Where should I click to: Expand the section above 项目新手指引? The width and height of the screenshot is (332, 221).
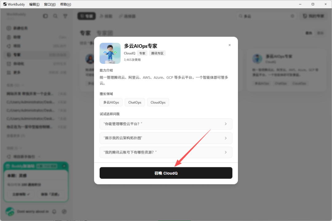(x=21, y=148)
